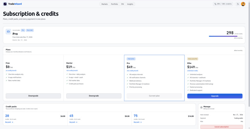The image size is (250, 129).
Task: Click the '$49/mo' Pro price
Action: [x=131, y=67]
